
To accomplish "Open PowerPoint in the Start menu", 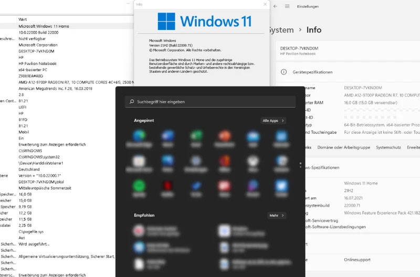I will point(225,138).
